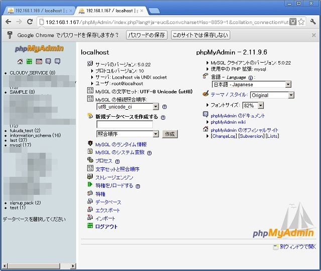Click the ログアウト link
The width and height of the screenshot is (321, 271).
click(106, 226)
